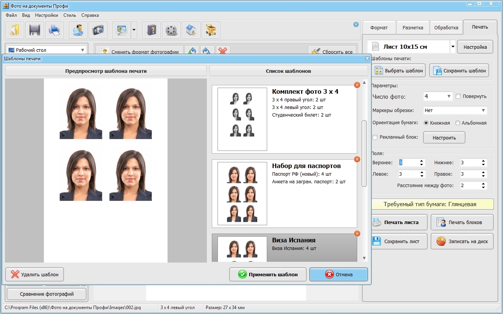Viewport: 503px width, 314px height.
Task: Click the house home page icon
Action: [x=191, y=30]
